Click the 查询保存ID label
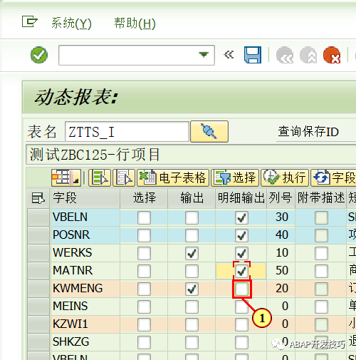The image size is (356, 360). click(308, 132)
